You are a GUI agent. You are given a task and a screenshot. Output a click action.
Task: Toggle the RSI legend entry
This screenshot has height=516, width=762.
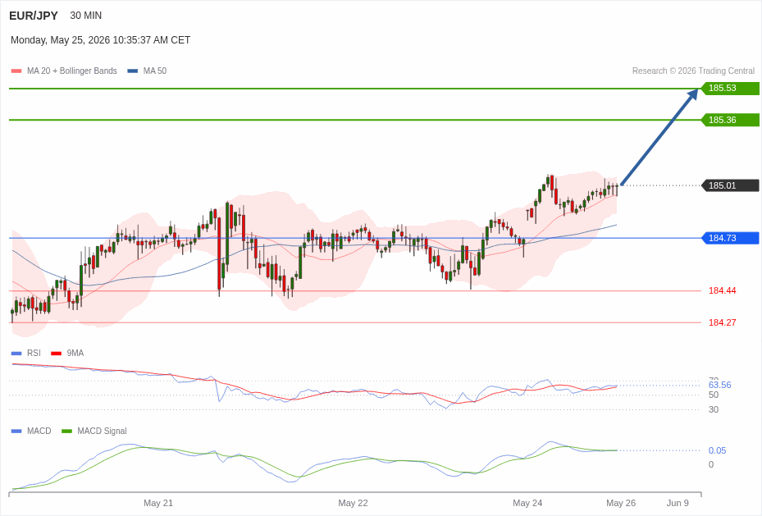pos(26,354)
